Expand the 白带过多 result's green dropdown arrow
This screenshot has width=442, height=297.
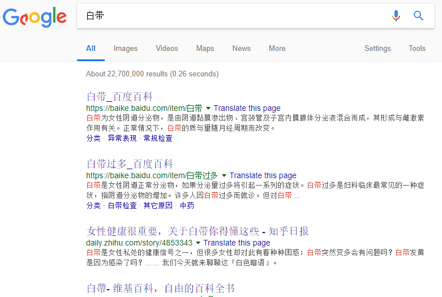coord(224,175)
